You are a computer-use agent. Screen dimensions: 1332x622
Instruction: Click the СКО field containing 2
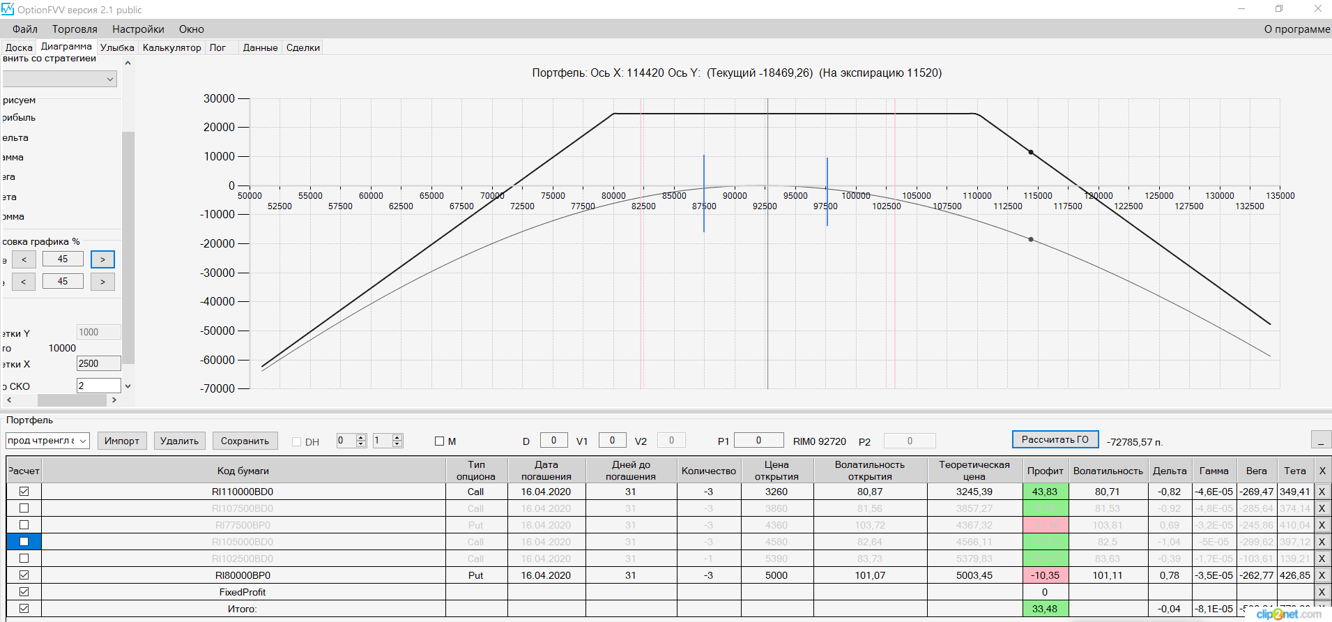click(98, 386)
